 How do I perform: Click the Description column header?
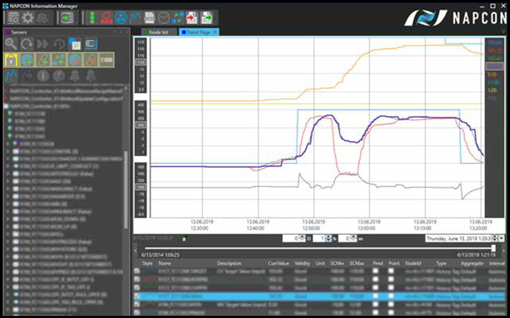[229, 263]
